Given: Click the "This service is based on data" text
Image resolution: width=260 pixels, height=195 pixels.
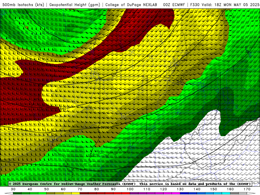Looking at the screenshot, I should pyautogui.click(x=168, y=184).
